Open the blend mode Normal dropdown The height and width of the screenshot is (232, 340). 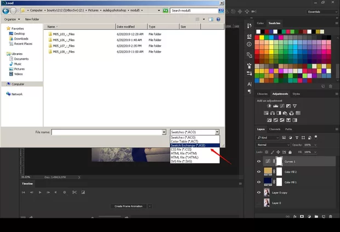tap(273, 144)
